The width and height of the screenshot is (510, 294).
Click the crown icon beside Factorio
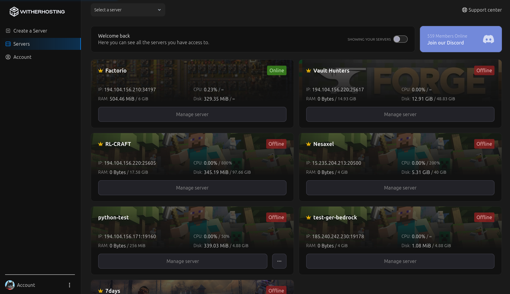[x=101, y=71]
